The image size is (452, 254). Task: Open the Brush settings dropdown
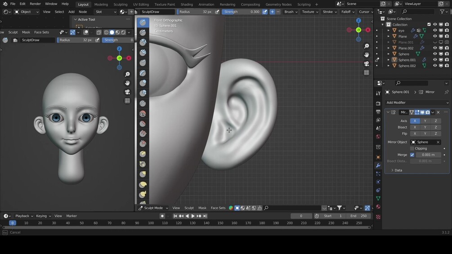tap(291, 12)
